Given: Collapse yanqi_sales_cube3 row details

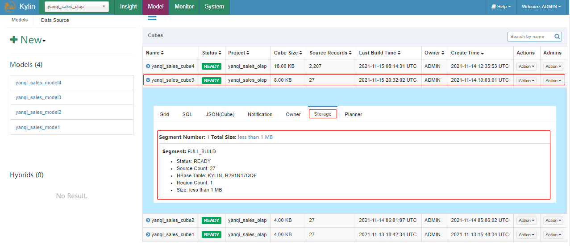Looking at the screenshot, I should point(148,80).
